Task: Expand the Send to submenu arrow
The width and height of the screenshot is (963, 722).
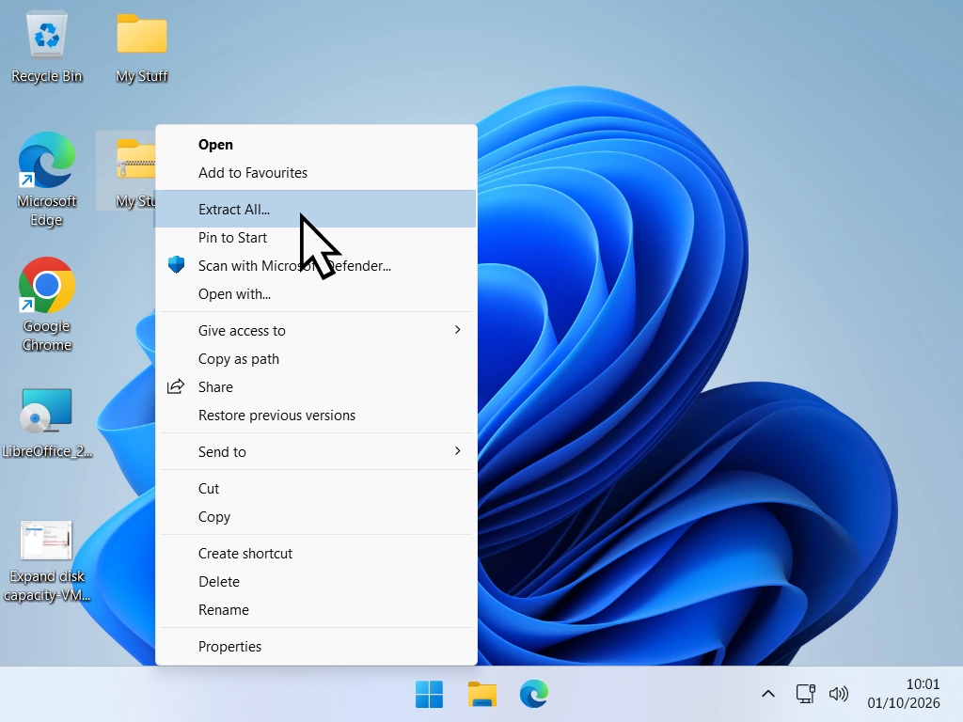Action: click(x=458, y=451)
